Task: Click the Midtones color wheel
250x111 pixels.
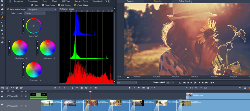Action: (x=47, y=48)
